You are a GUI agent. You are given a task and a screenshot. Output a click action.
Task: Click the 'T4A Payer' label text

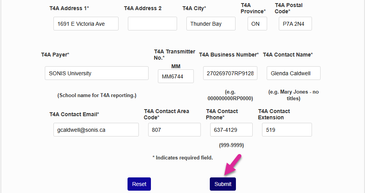(x=55, y=55)
